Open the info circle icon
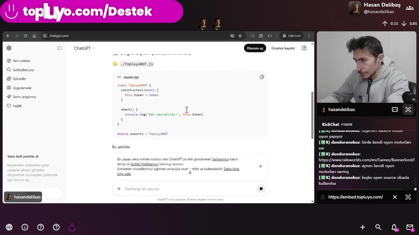 (25, 227)
